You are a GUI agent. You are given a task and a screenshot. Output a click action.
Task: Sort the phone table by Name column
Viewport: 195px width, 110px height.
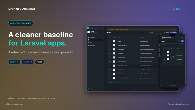173,49
